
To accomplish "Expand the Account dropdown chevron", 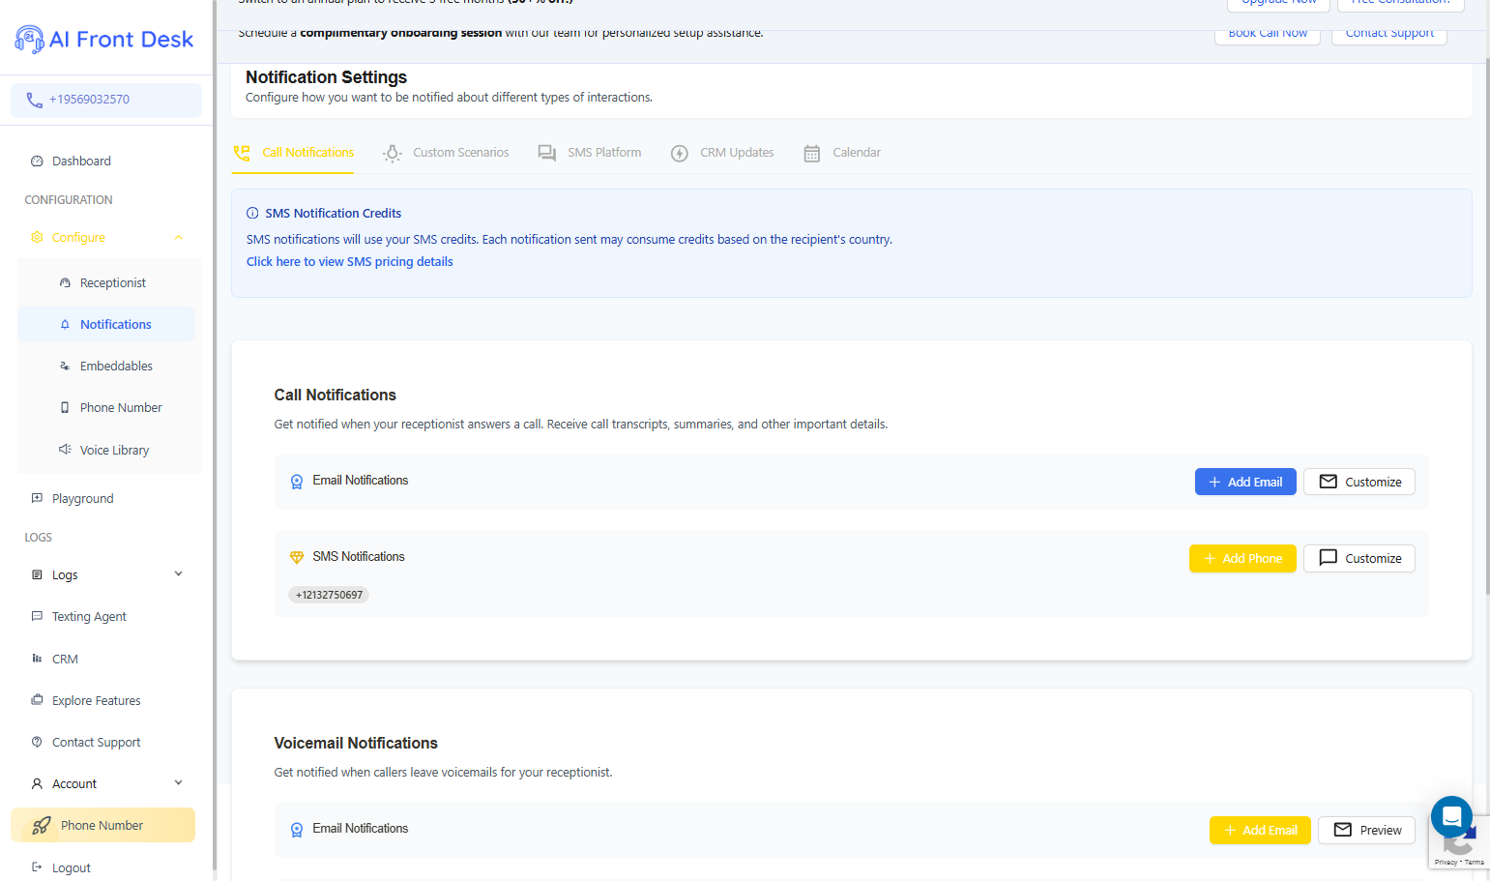I will 178,783.
